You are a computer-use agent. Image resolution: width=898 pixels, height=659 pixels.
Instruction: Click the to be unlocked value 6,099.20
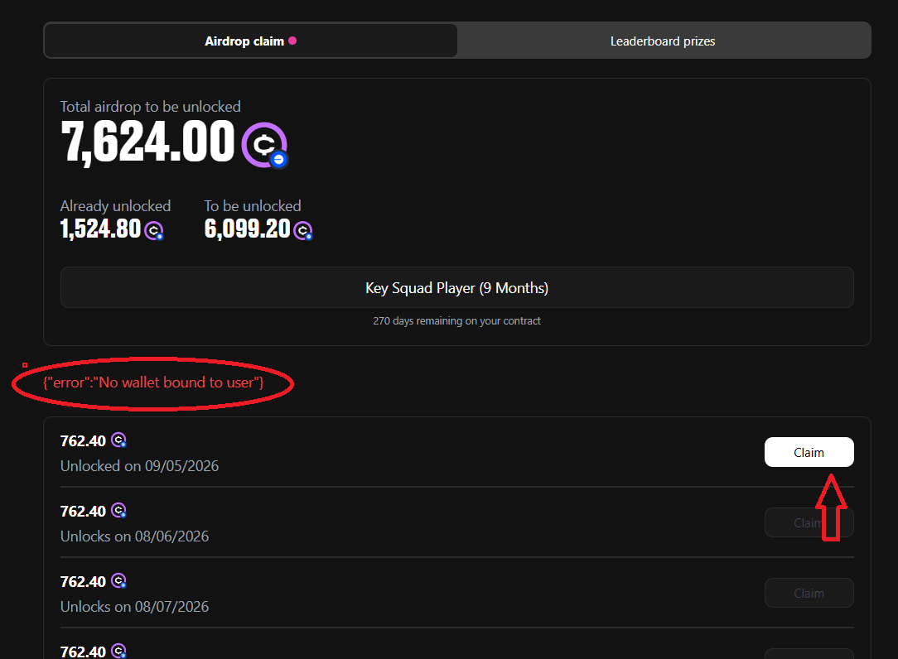click(248, 229)
